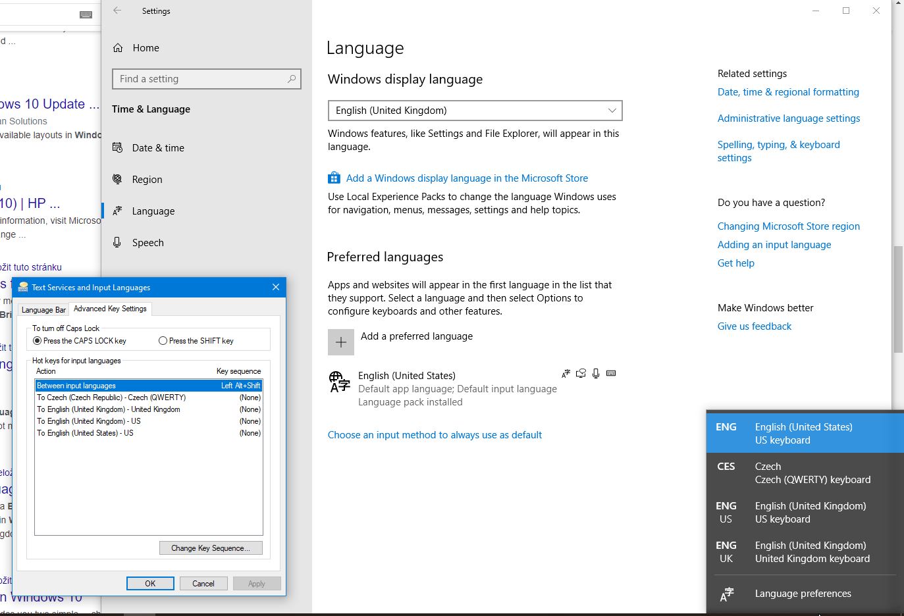
Task: Open Changing Microsoft Store region link
Action: 789,226
